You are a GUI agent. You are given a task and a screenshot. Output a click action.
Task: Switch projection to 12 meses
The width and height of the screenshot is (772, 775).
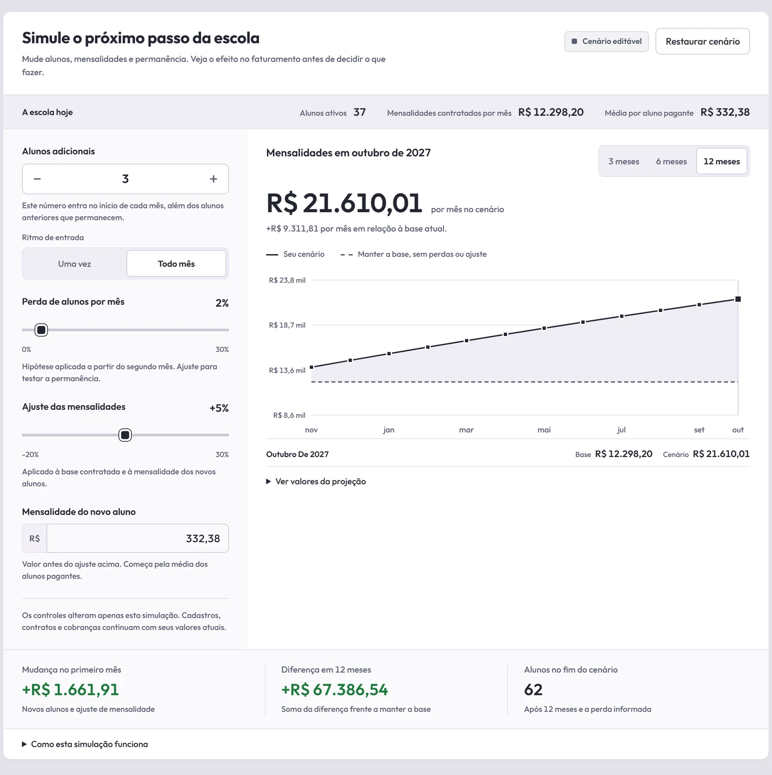point(721,161)
